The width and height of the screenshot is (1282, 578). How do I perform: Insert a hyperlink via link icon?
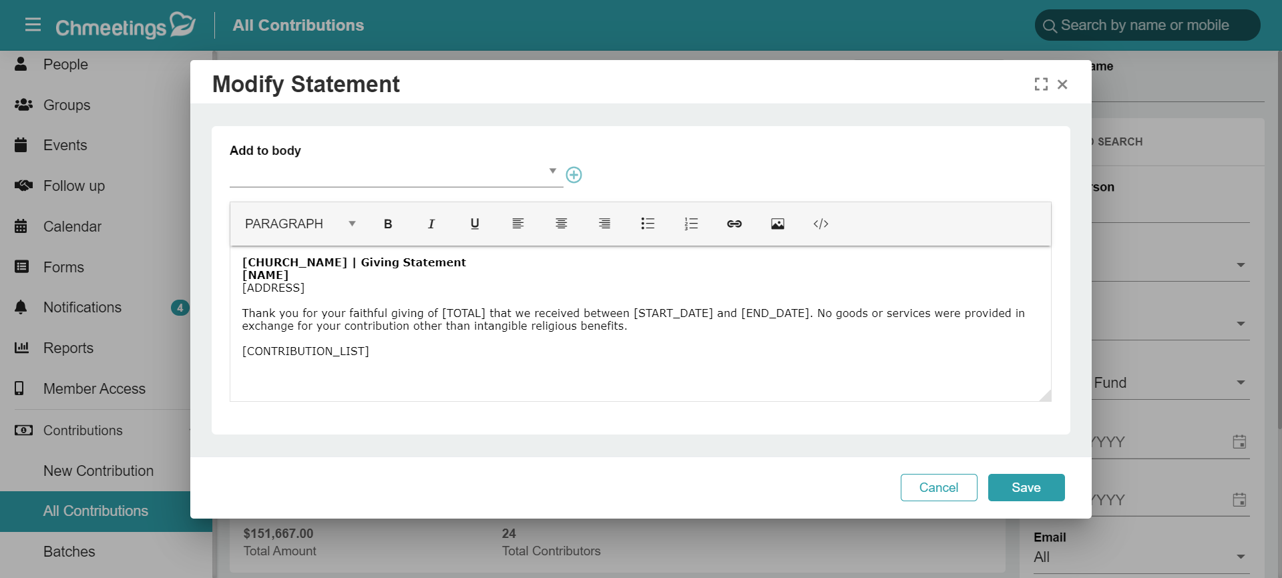734,224
